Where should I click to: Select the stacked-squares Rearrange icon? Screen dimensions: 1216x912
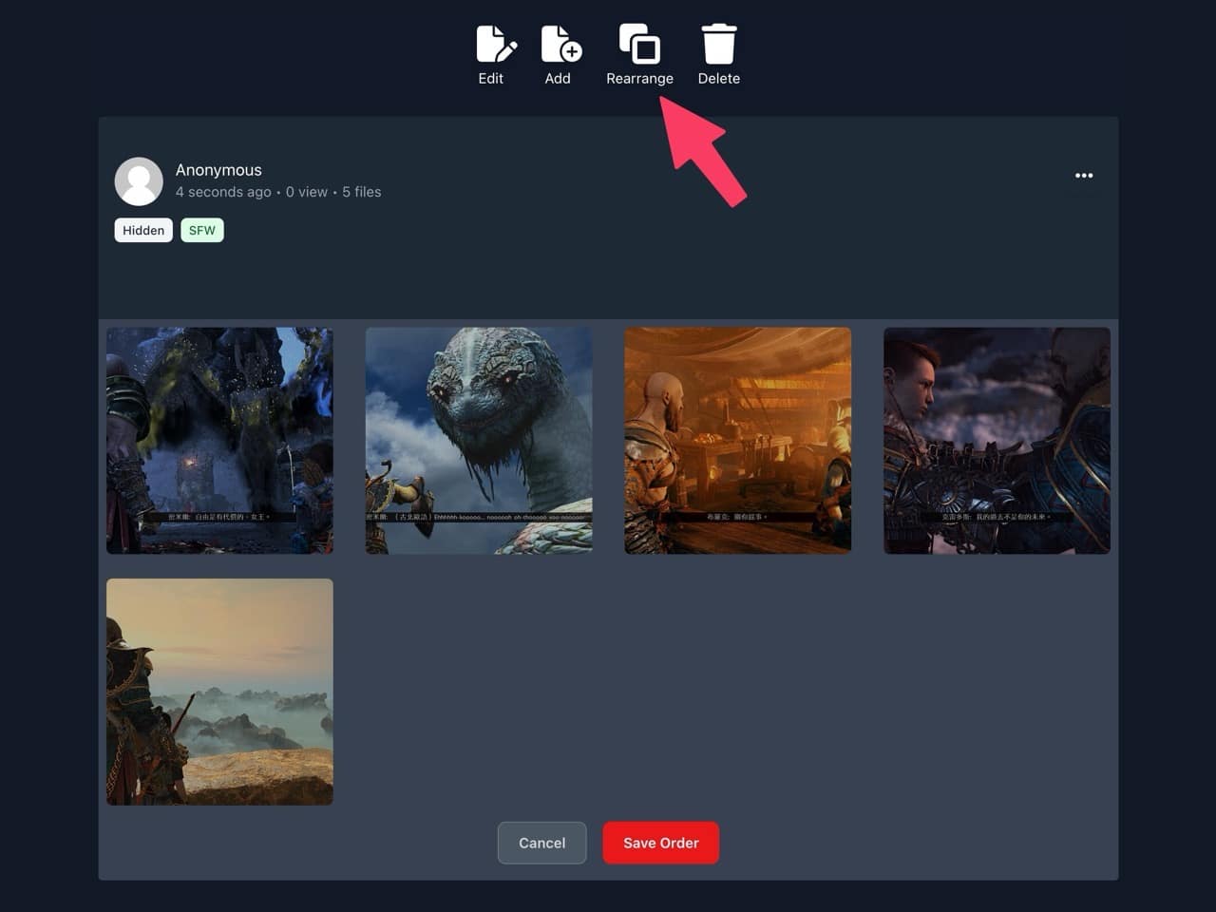[639, 43]
